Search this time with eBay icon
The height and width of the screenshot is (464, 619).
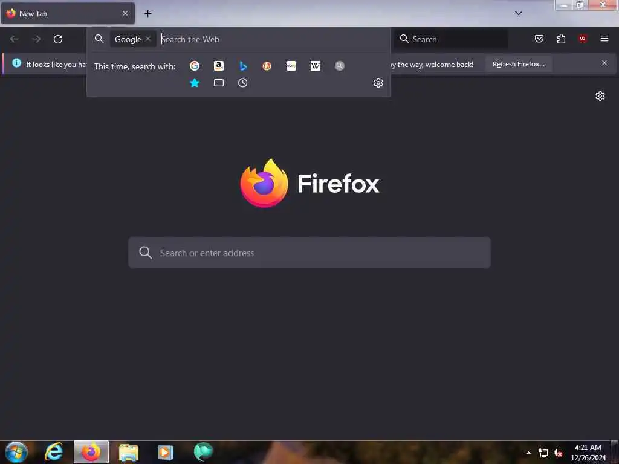(291, 66)
